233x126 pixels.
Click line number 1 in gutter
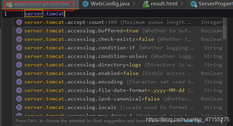point(5,14)
